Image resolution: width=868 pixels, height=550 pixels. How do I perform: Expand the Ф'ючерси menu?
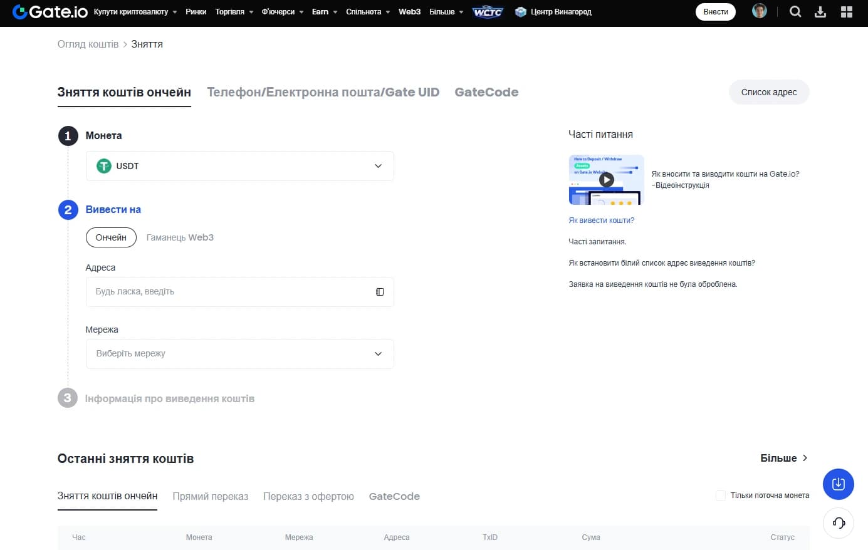[283, 12]
